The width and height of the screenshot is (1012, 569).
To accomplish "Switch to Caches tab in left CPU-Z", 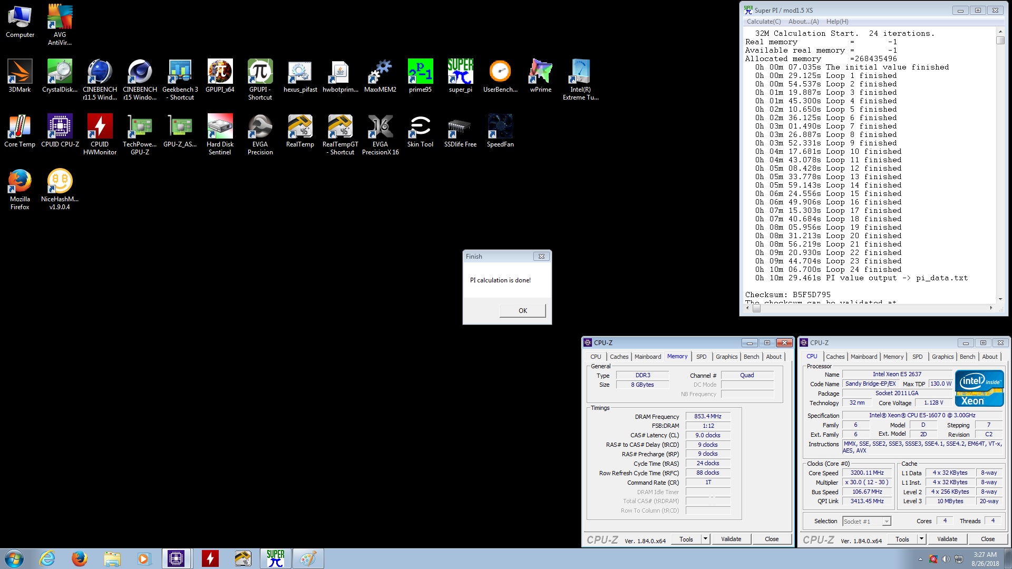I will pyautogui.click(x=619, y=357).
